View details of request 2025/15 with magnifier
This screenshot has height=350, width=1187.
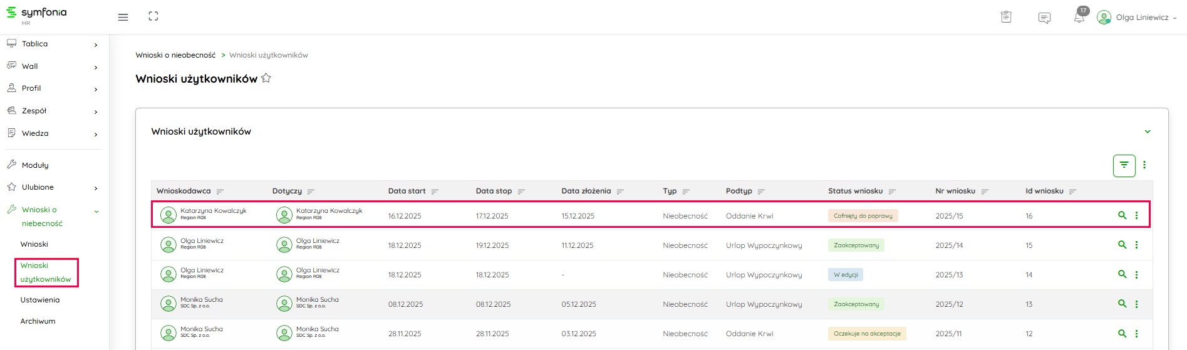pos(1122,215)
